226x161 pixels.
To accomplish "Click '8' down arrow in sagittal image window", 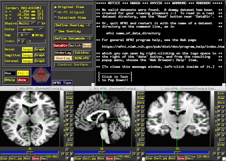I will [139, 130].
